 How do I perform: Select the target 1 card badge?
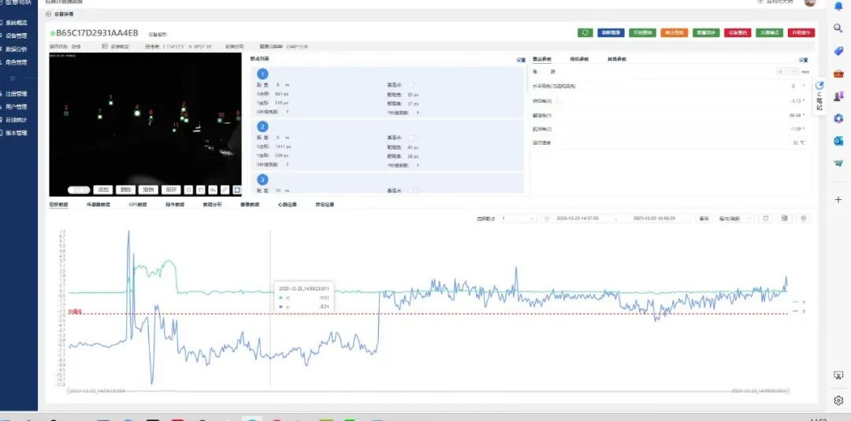click(x=262, y=74)
